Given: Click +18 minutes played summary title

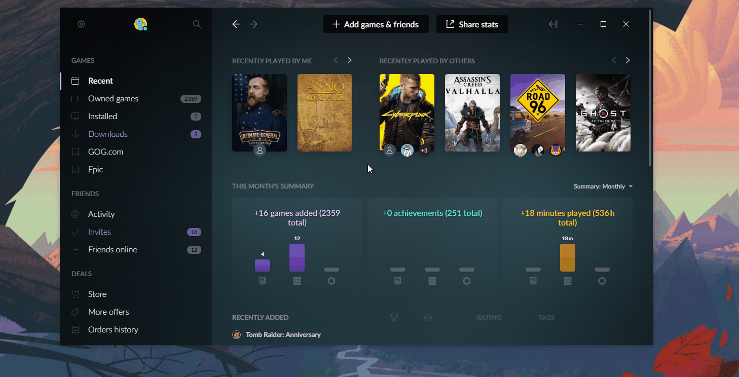Looking at the screenshot, I should (568, 218).
